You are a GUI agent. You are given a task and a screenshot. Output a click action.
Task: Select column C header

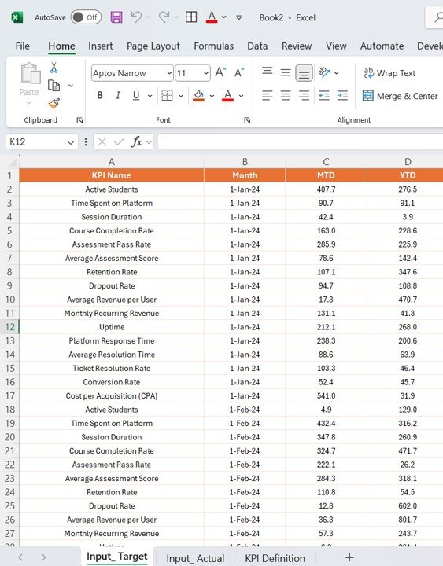pyautogui.click(x=326, y=162)
